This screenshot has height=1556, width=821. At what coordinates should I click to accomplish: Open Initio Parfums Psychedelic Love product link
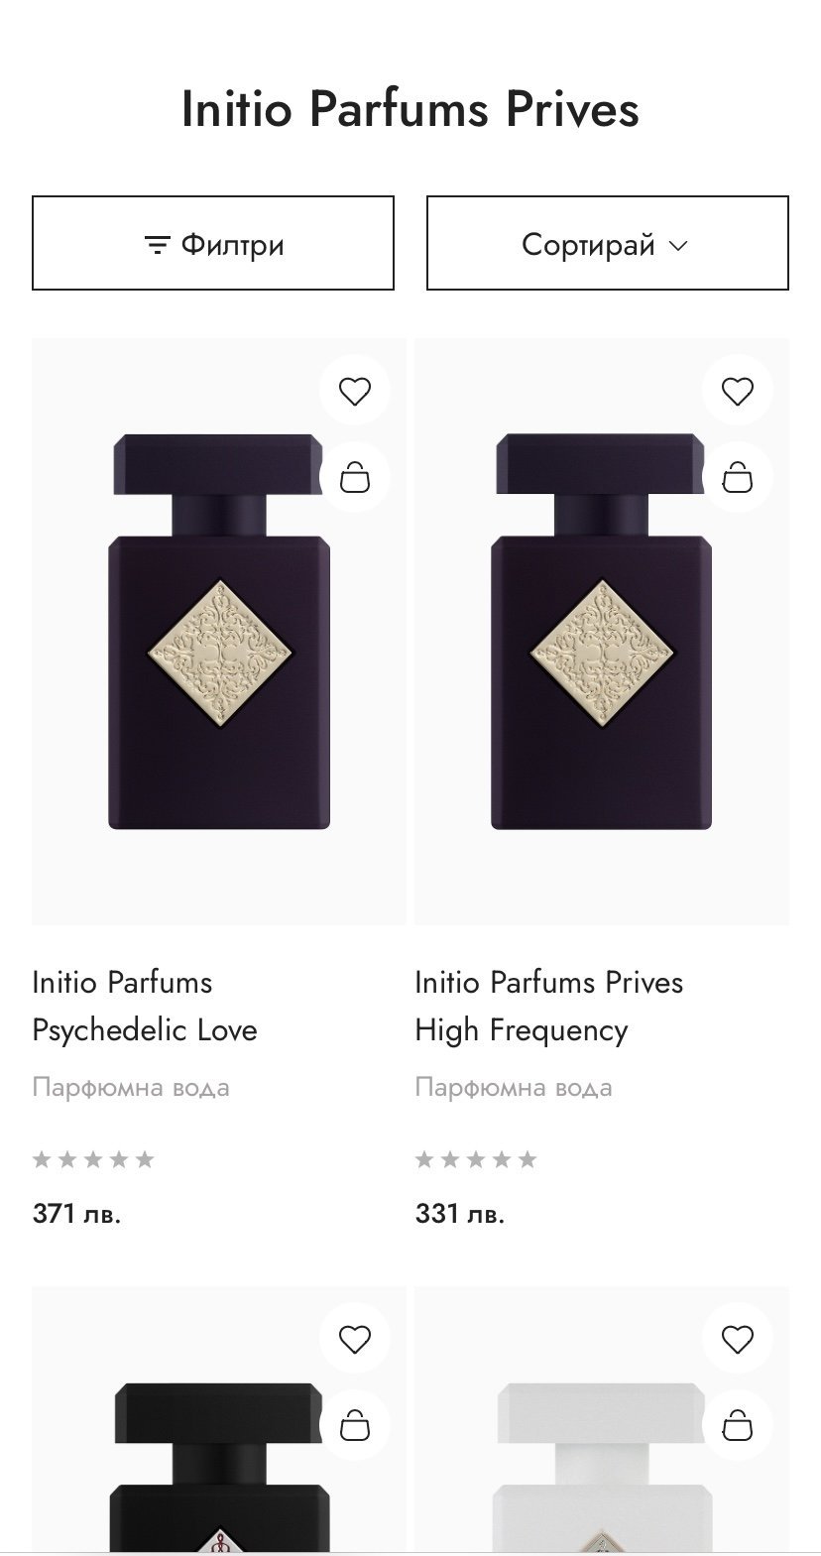[145, 1006]
